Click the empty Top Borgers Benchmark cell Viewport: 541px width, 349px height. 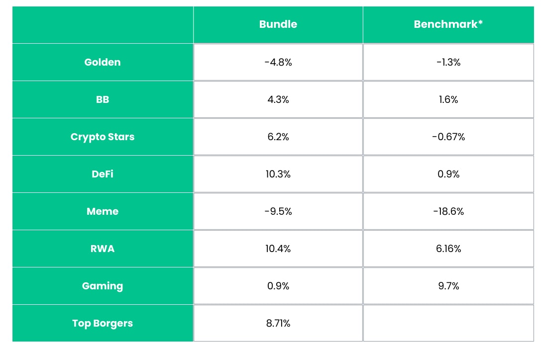coord(448,323)
